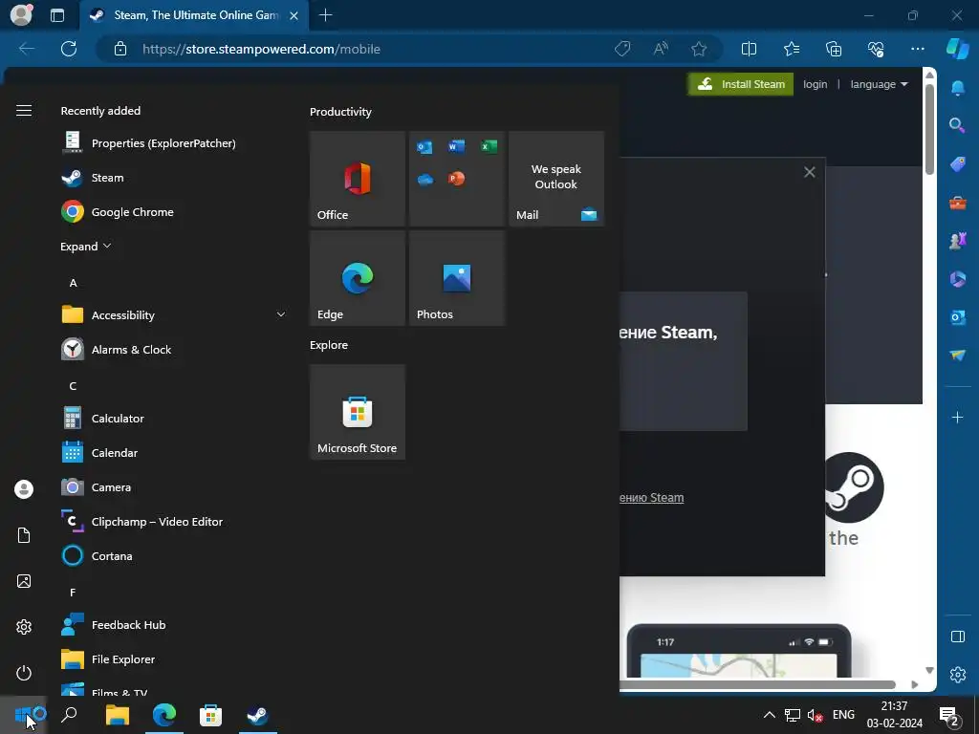The height and width of the screenshot is (734, 979).
Task: Open the Edge profile avatar
Action: tap(21, 15)
